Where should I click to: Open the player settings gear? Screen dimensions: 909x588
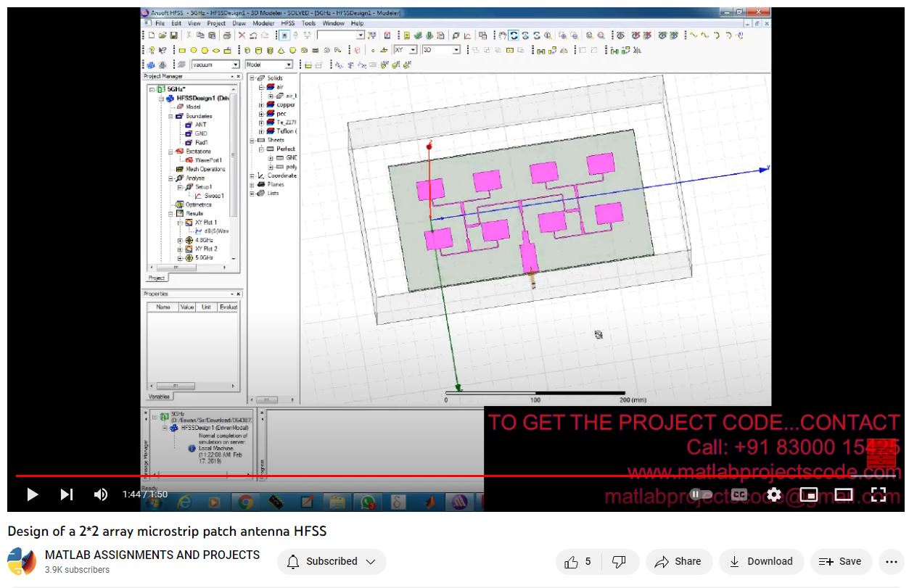774,494
